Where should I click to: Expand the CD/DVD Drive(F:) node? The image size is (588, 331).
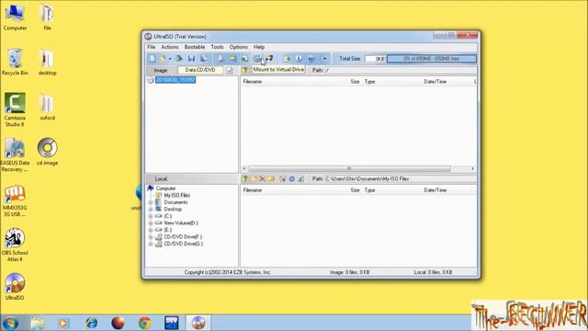tap(151, 237)
